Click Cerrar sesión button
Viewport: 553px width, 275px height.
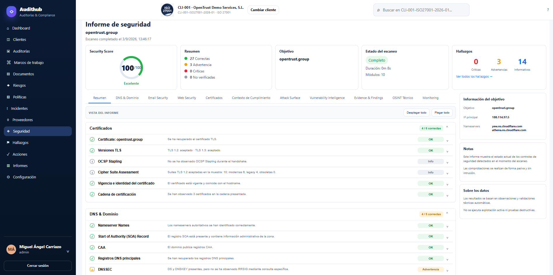[x=38, y=266]
